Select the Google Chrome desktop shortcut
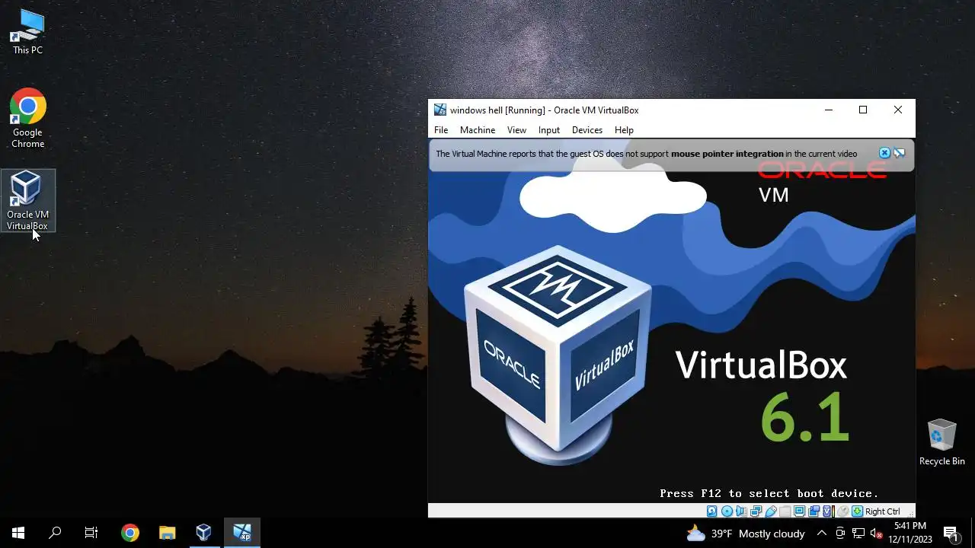This screenshot has height=548, width=975. coord(27,118)
